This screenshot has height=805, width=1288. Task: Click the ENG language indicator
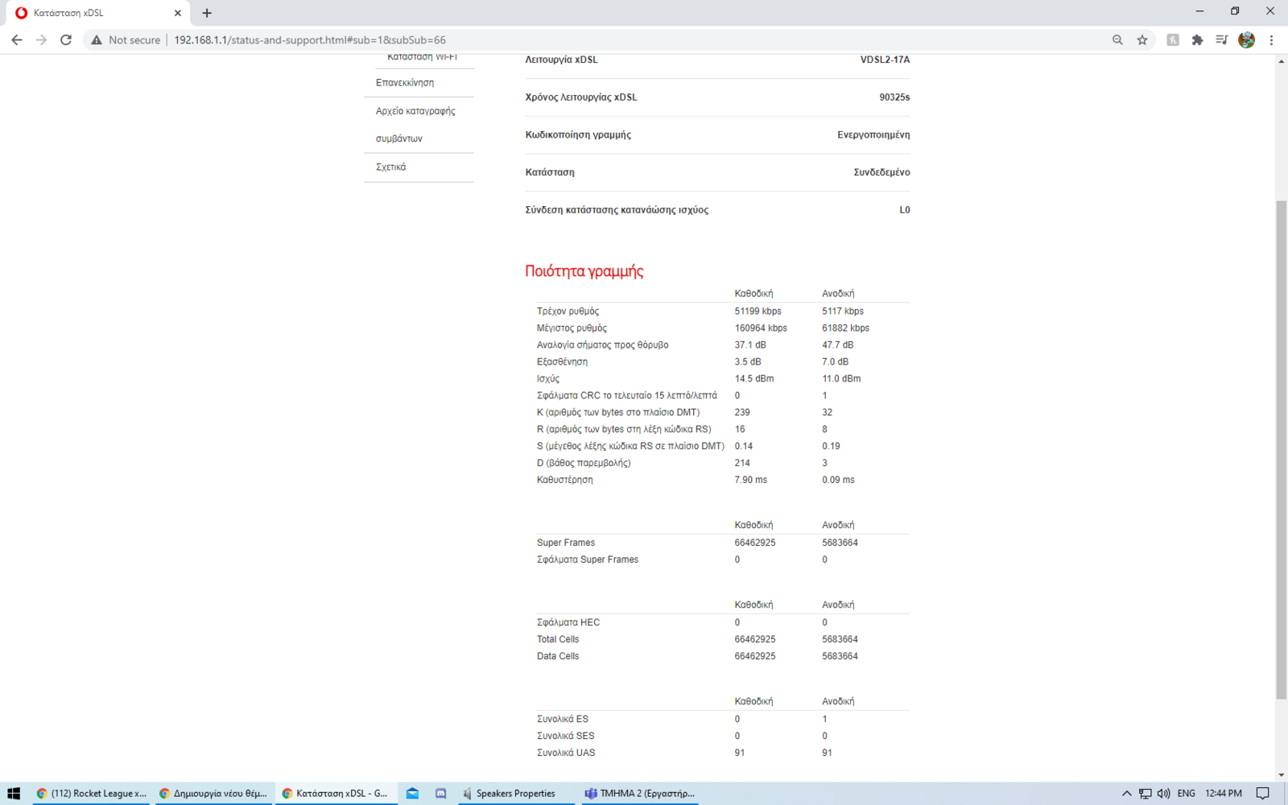pos(1187,793)
